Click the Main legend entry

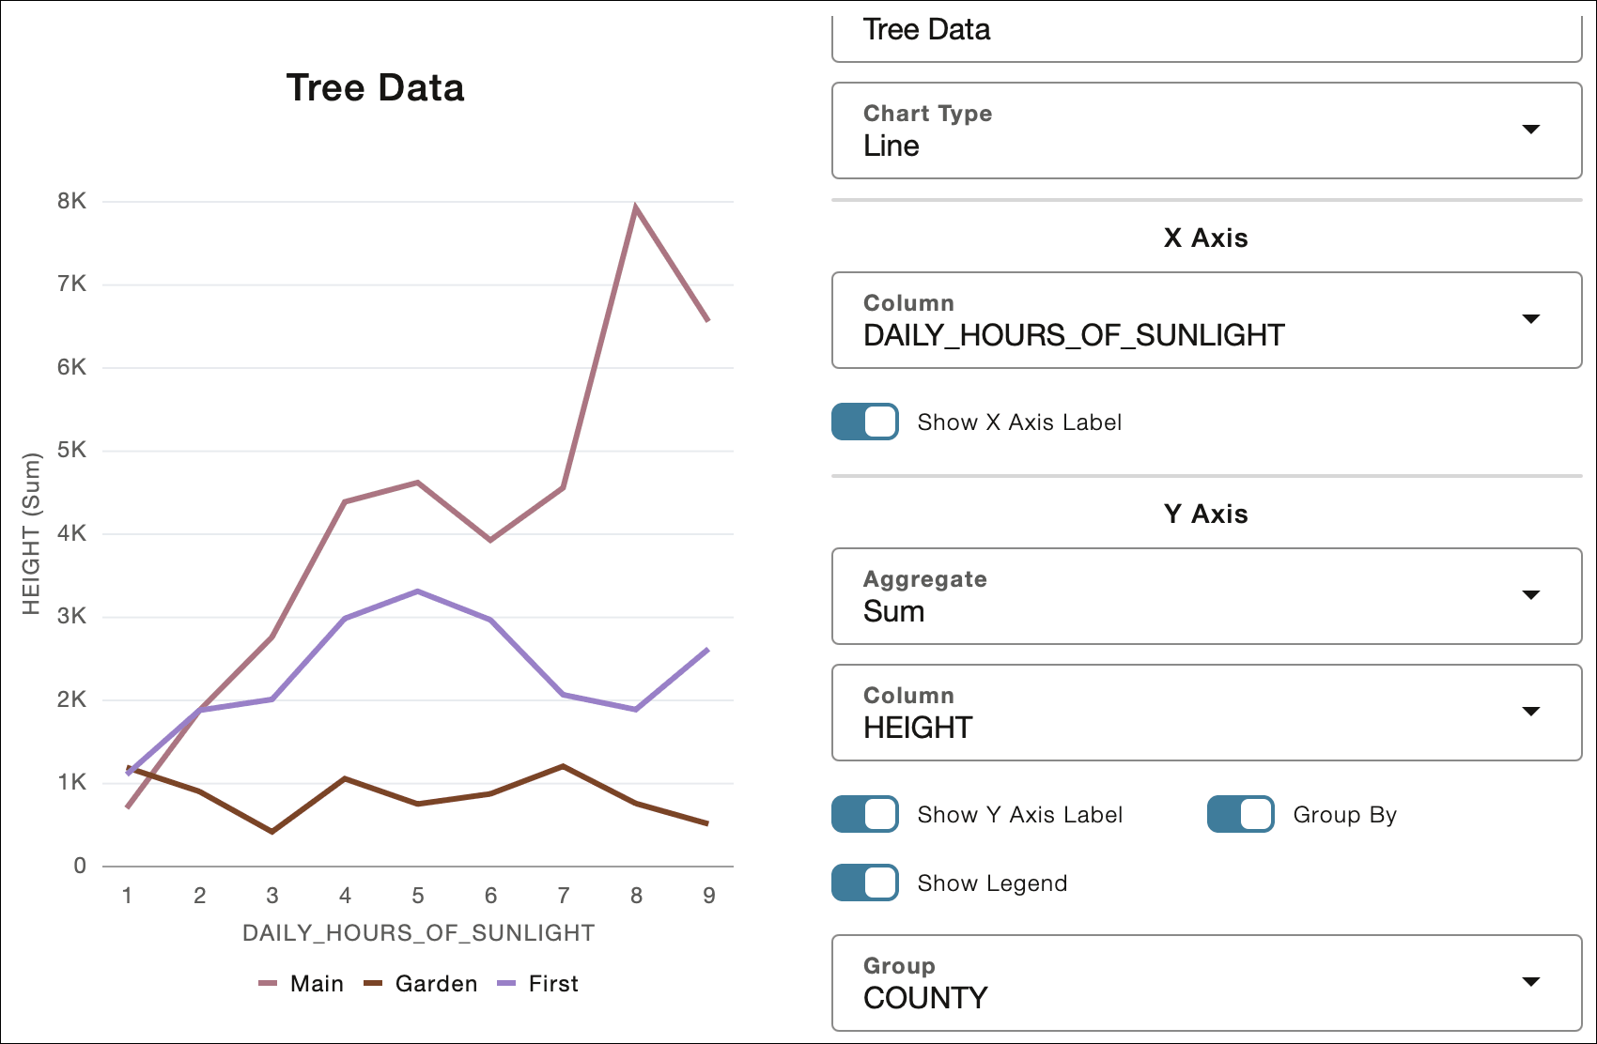(x=317, y=983)
